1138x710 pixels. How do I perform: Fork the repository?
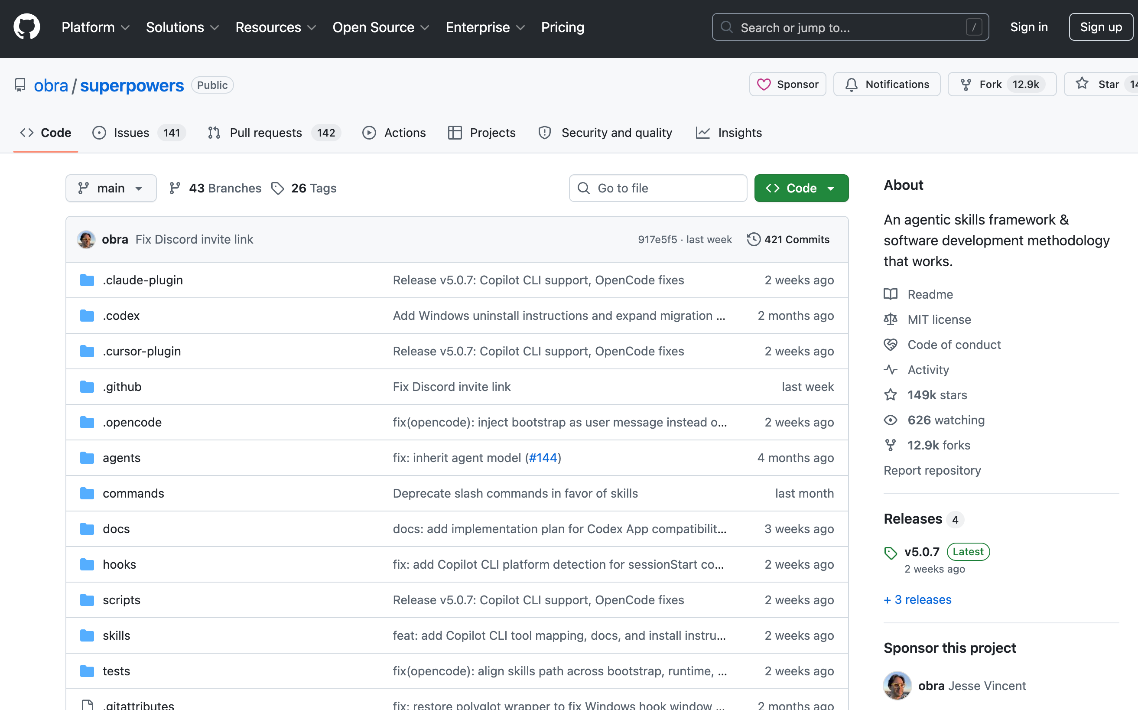click(x=1002, y=84)
